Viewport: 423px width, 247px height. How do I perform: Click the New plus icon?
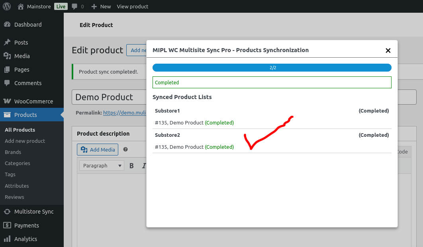click(94, 6)
